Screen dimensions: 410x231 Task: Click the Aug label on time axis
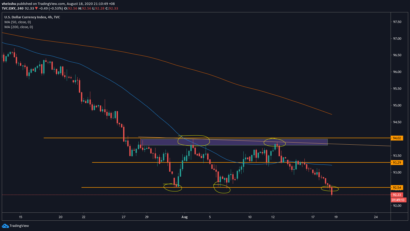coord(184,217)
